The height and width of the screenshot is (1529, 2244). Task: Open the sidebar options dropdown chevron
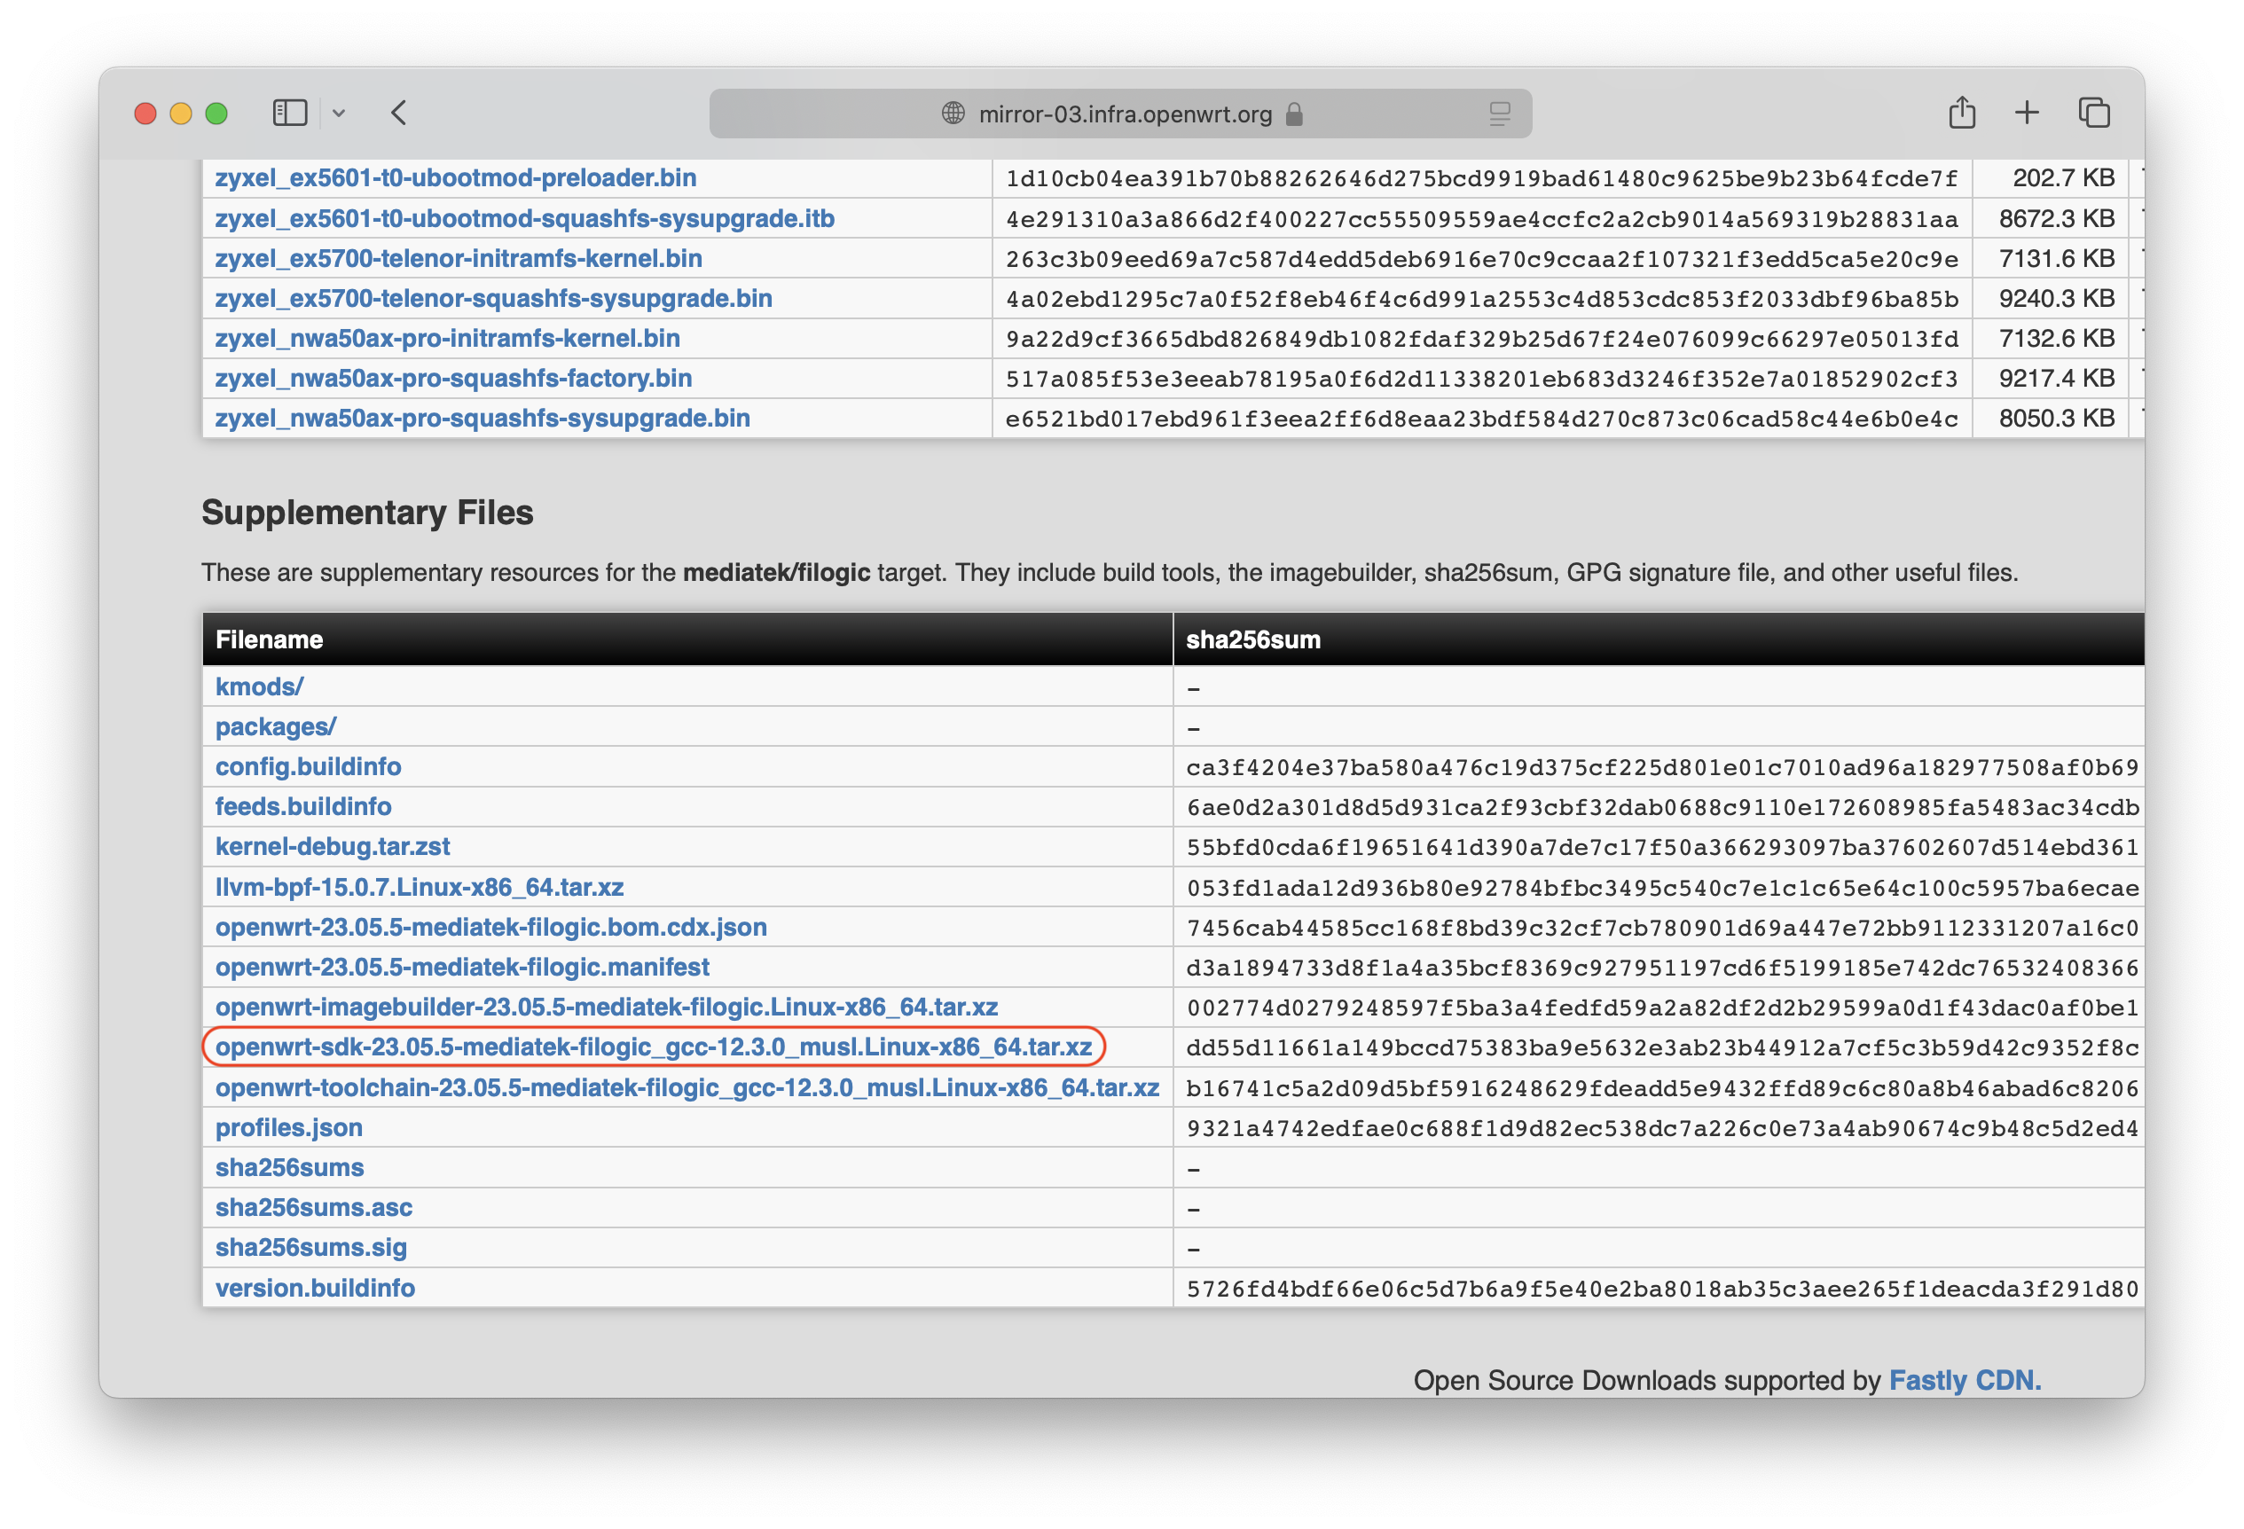339,113
